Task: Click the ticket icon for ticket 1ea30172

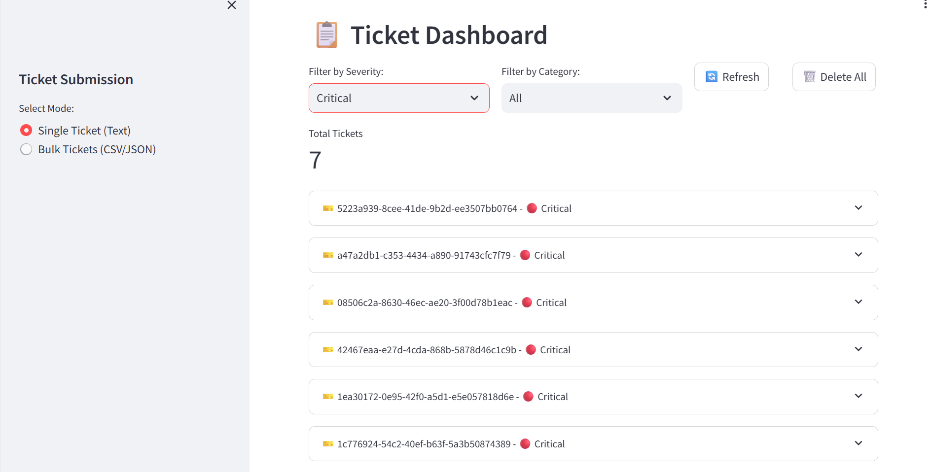Action: click(x=328, y=397)
